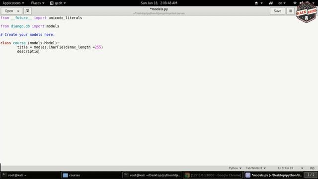Select the Python language dropdown in status bar
This screenshot has height=179, width=318.
235,168
